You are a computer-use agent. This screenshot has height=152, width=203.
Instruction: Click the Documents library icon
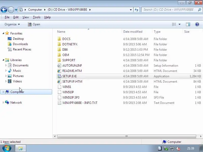click(10, 65)
